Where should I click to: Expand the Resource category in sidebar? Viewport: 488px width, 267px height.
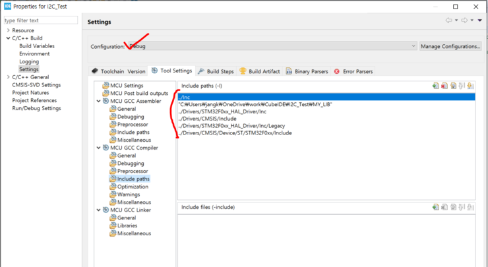point(8,30)
